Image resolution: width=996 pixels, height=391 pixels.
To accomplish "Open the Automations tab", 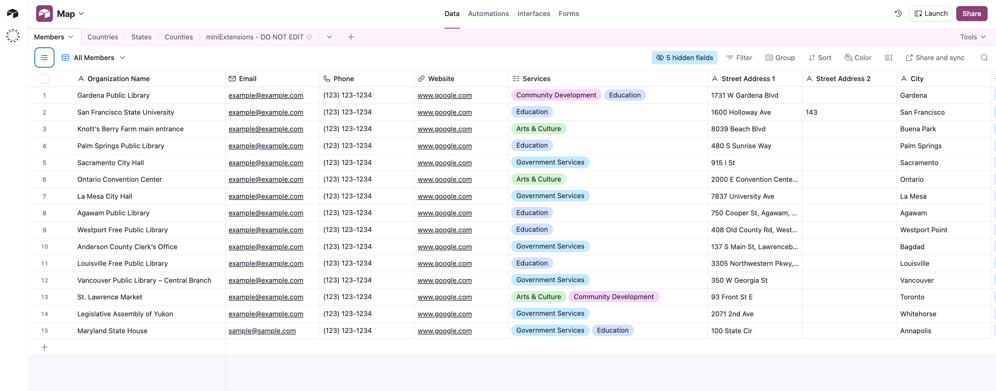I will point(488,13).
